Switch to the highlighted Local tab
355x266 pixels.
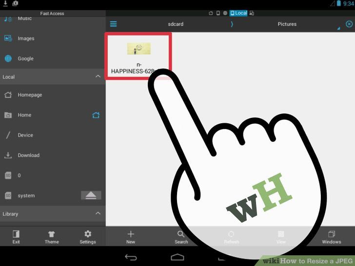[x=238, y=13]
